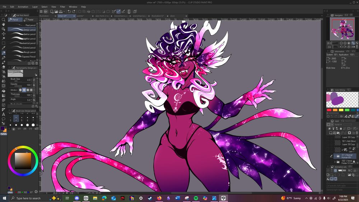Select the Move Layer tool
The width and height of the screenshot is (359, 202).
(4, 34)
